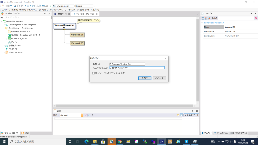Close the 新バージョン dialog
This screenshot has width=258, height=145.
coord(165,58)
